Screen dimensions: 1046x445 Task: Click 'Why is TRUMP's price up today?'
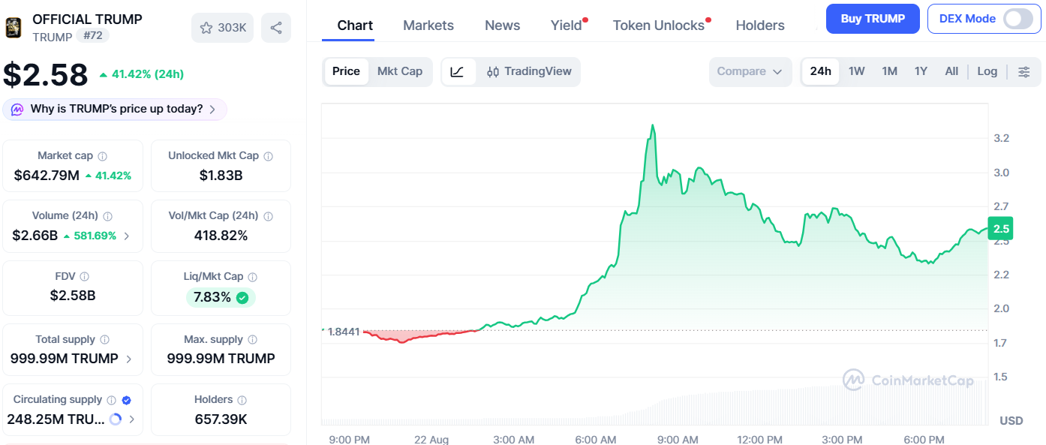[116, 110]
